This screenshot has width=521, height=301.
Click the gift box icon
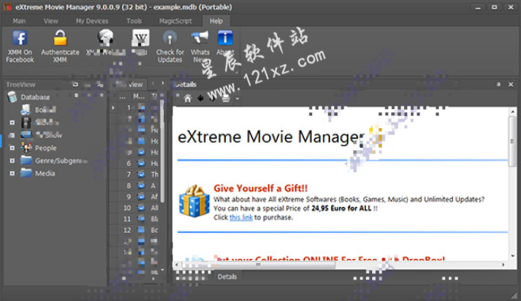[194, 201]
